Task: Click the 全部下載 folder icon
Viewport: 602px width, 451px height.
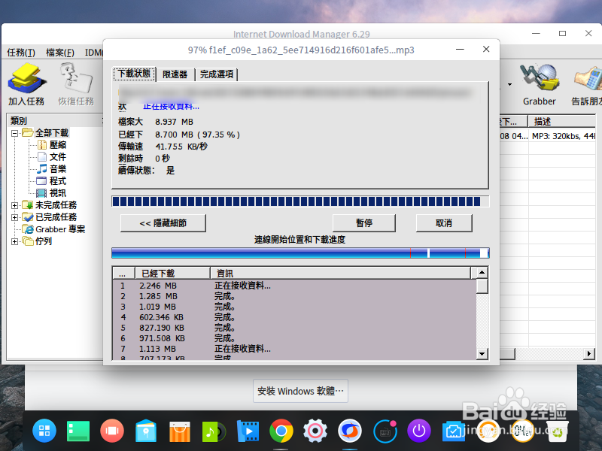Action: [x=28, y=133]
